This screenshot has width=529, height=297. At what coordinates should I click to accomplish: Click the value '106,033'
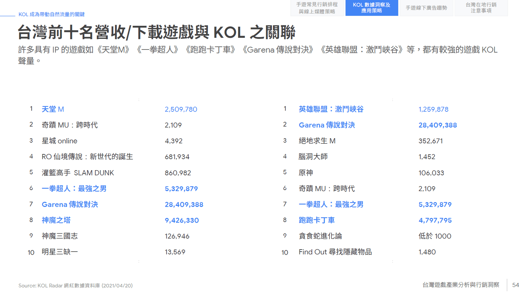tap(431, 173)
